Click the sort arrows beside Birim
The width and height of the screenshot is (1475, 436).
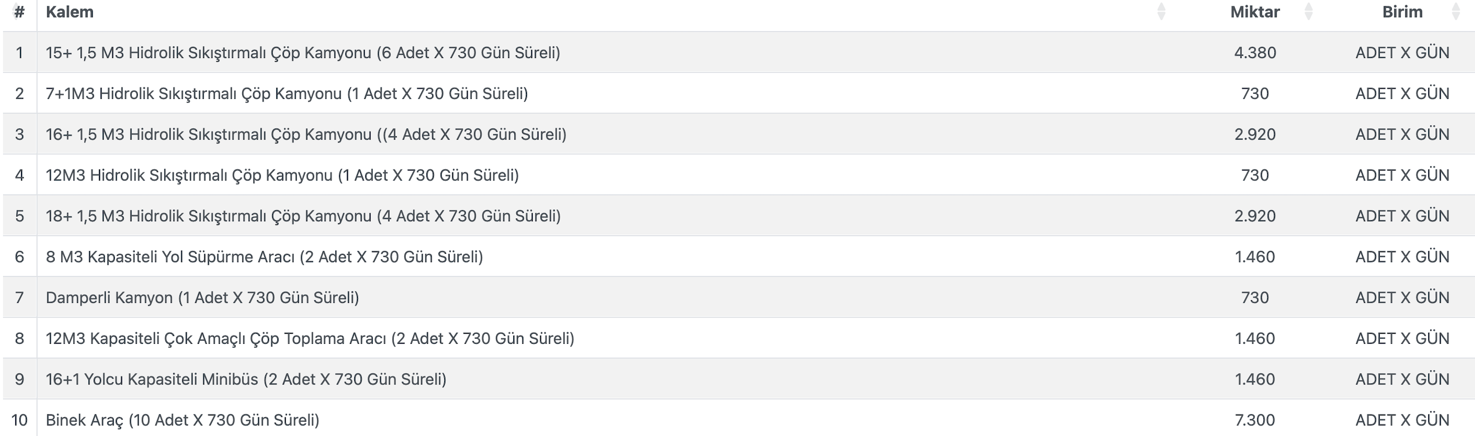pos(1455,12)
